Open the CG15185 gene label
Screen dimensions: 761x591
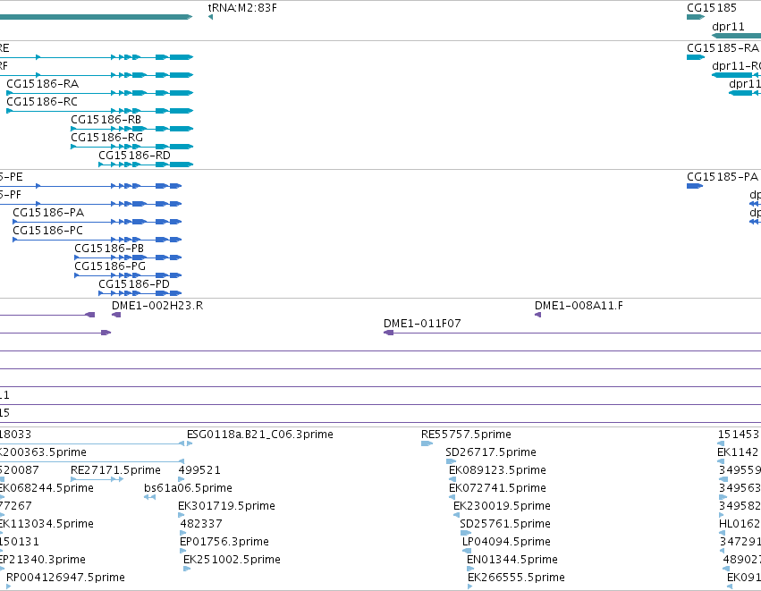[x=712, y=8]
